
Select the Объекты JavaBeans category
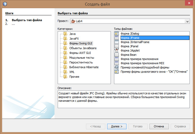coord(83,48)
